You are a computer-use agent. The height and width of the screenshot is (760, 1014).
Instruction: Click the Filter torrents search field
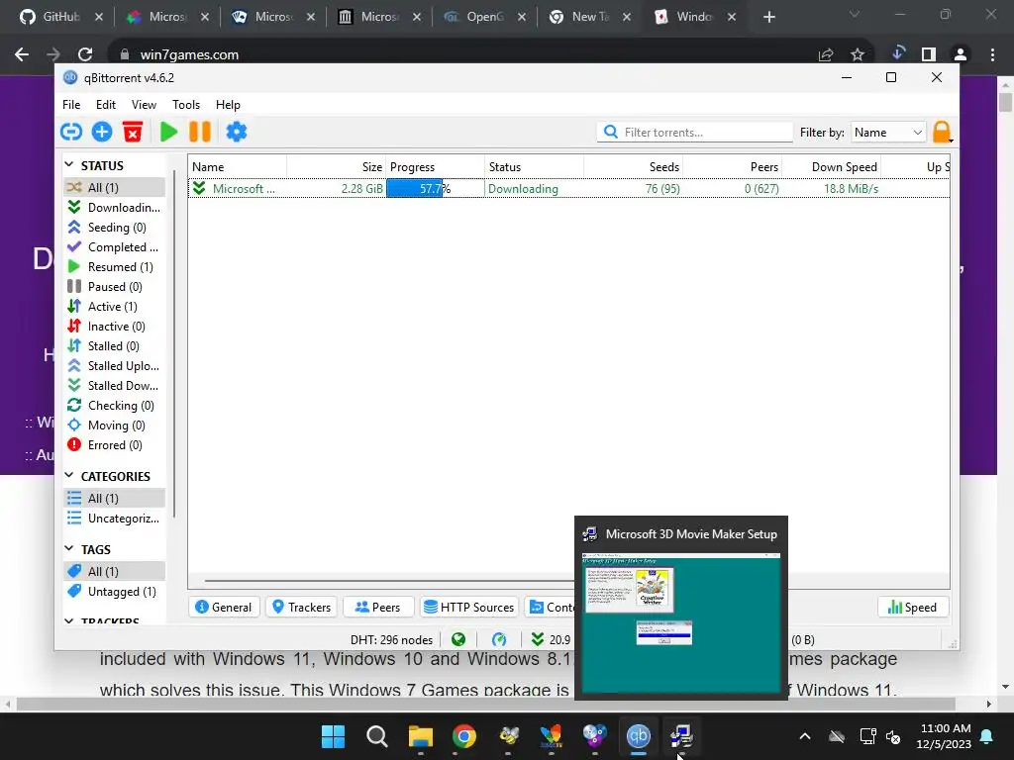[694, 133]
